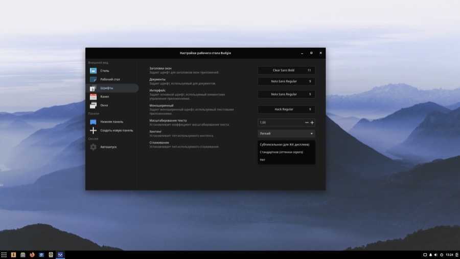Select the Шрифты sidebar item

tap(112, 88)
